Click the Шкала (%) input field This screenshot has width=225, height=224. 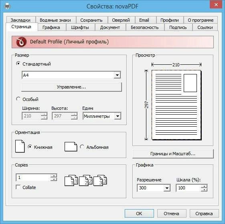coord(188,188)
